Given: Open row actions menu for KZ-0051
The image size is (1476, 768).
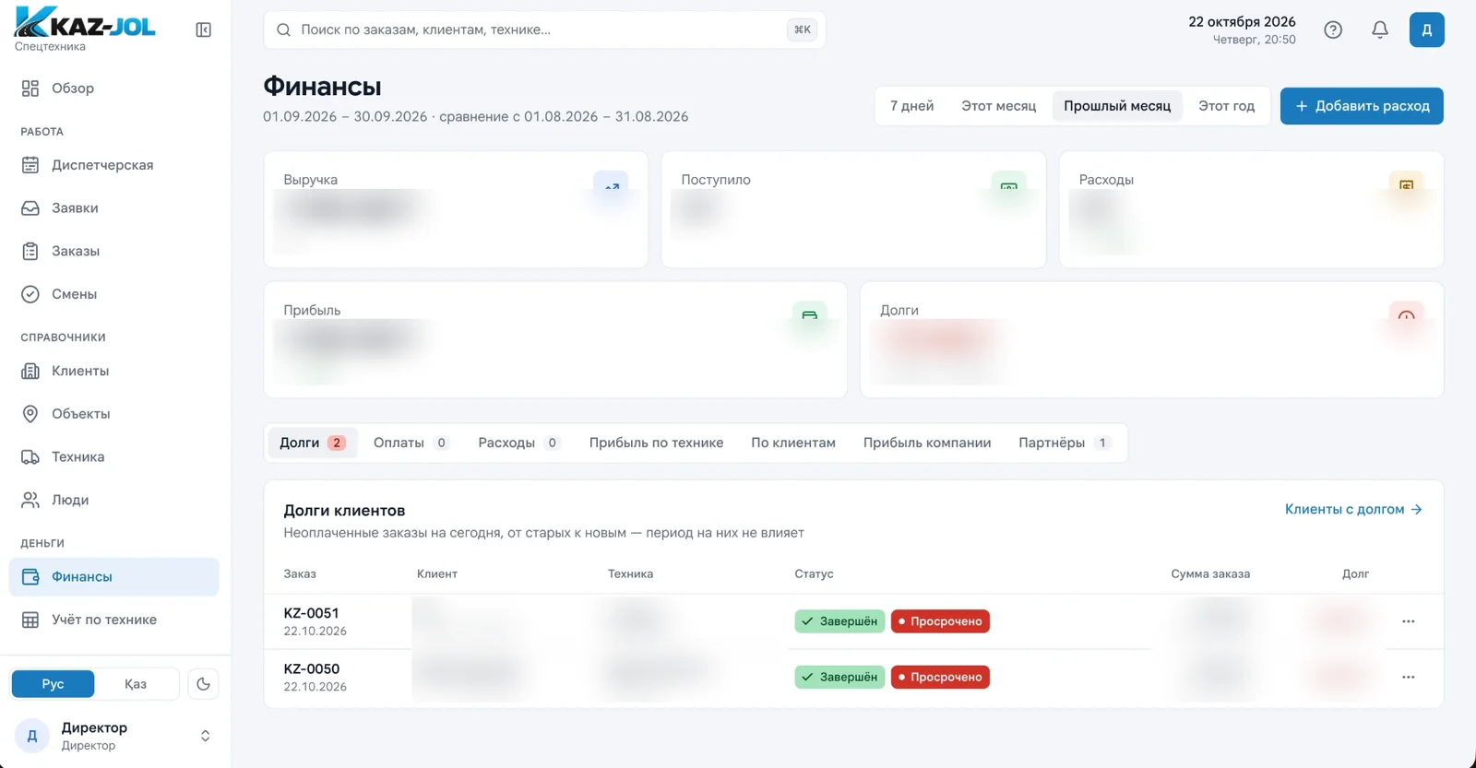Looking at the screenshot, I should [1408, 621].
